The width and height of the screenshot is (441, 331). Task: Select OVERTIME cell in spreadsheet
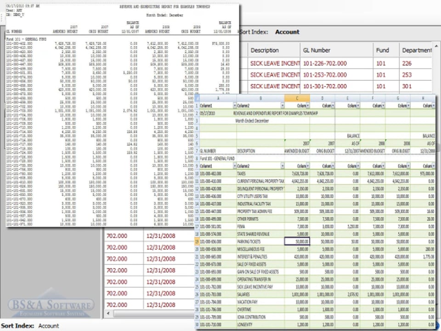tap(261, 309)
